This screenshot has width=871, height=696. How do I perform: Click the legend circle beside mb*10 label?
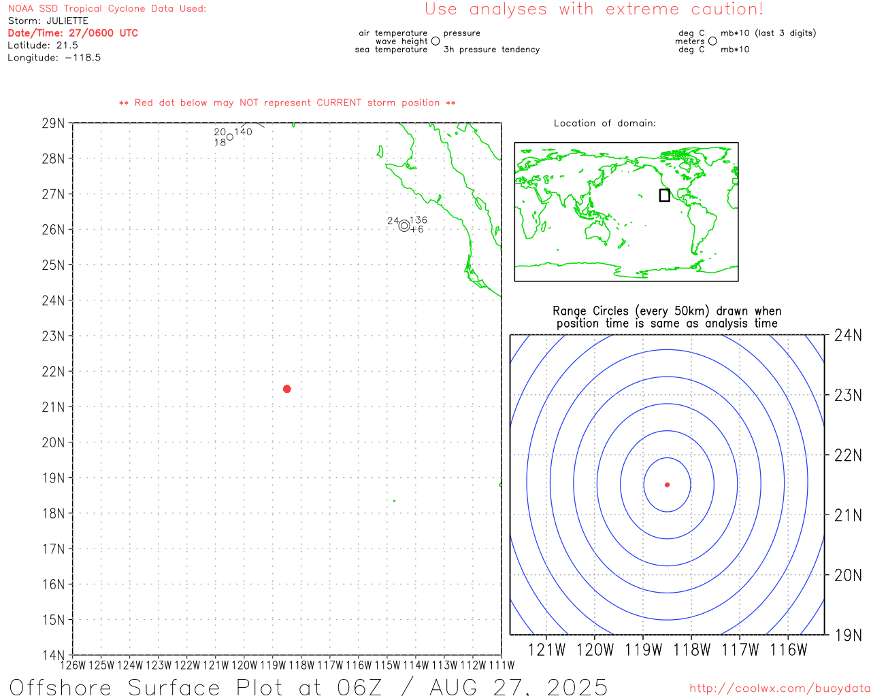712,41
